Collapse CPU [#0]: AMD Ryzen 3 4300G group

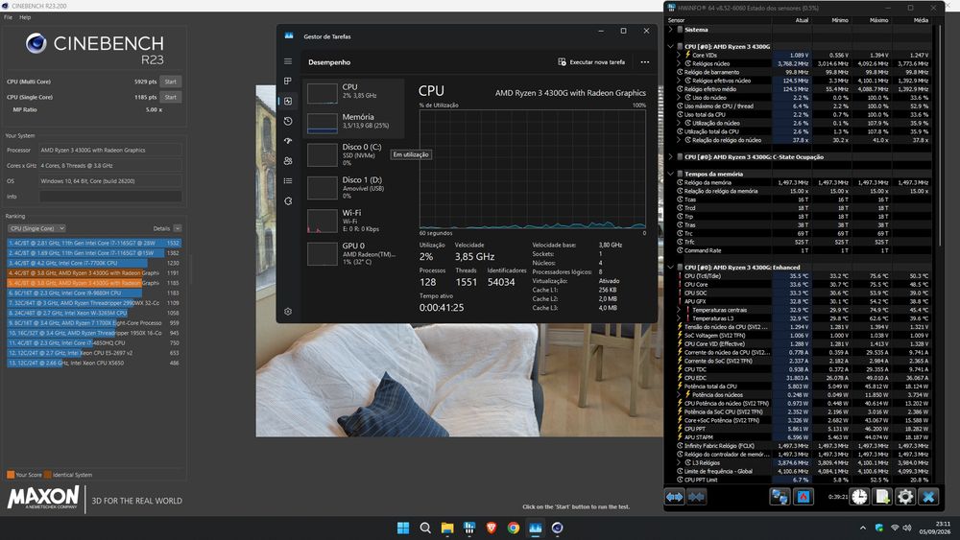[x=670, y=46]
